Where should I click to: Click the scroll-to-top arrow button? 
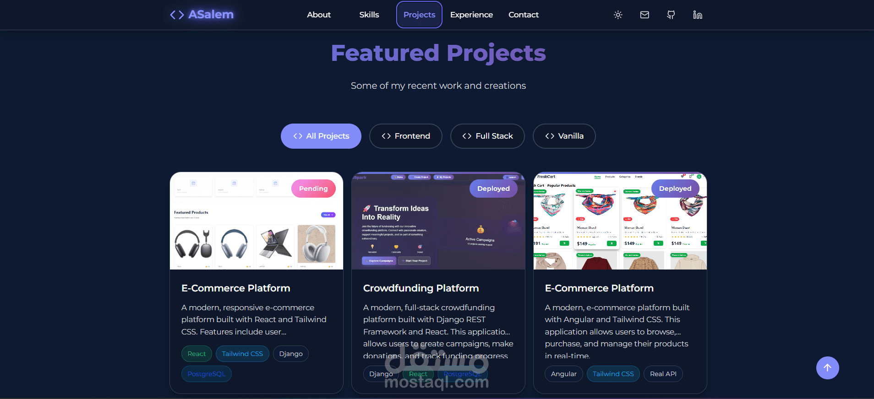(827, 368)
